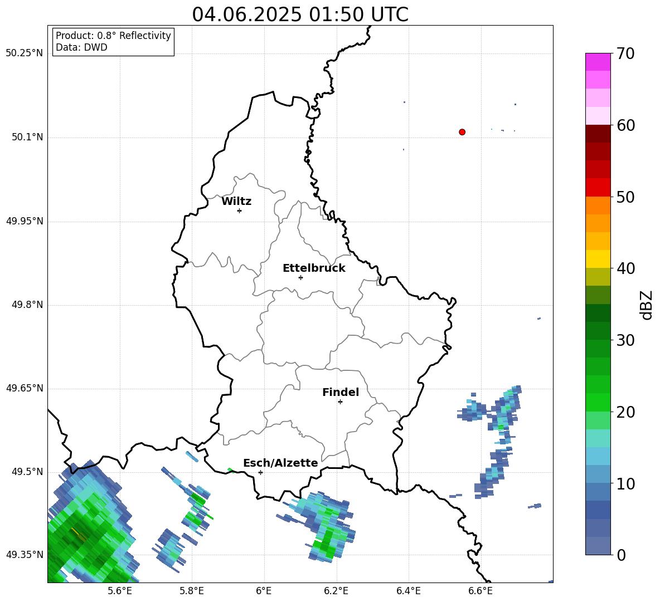Click the 5.6°E longitude label
The height and width of the screenshot is (602, 660).
(x=120, y=591)
